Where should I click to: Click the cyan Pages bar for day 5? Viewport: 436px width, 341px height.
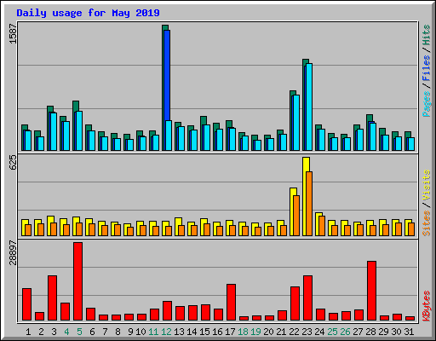click(79, 130)
